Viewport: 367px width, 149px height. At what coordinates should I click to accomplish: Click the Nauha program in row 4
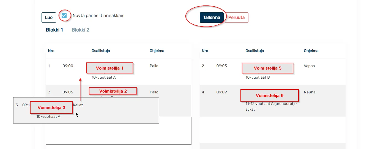coord(310,92)
